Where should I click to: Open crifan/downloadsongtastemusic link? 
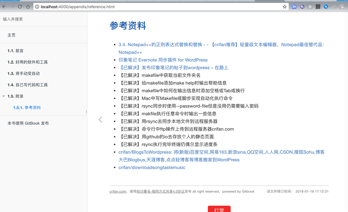pyautogui.click(x=152, y=168)
